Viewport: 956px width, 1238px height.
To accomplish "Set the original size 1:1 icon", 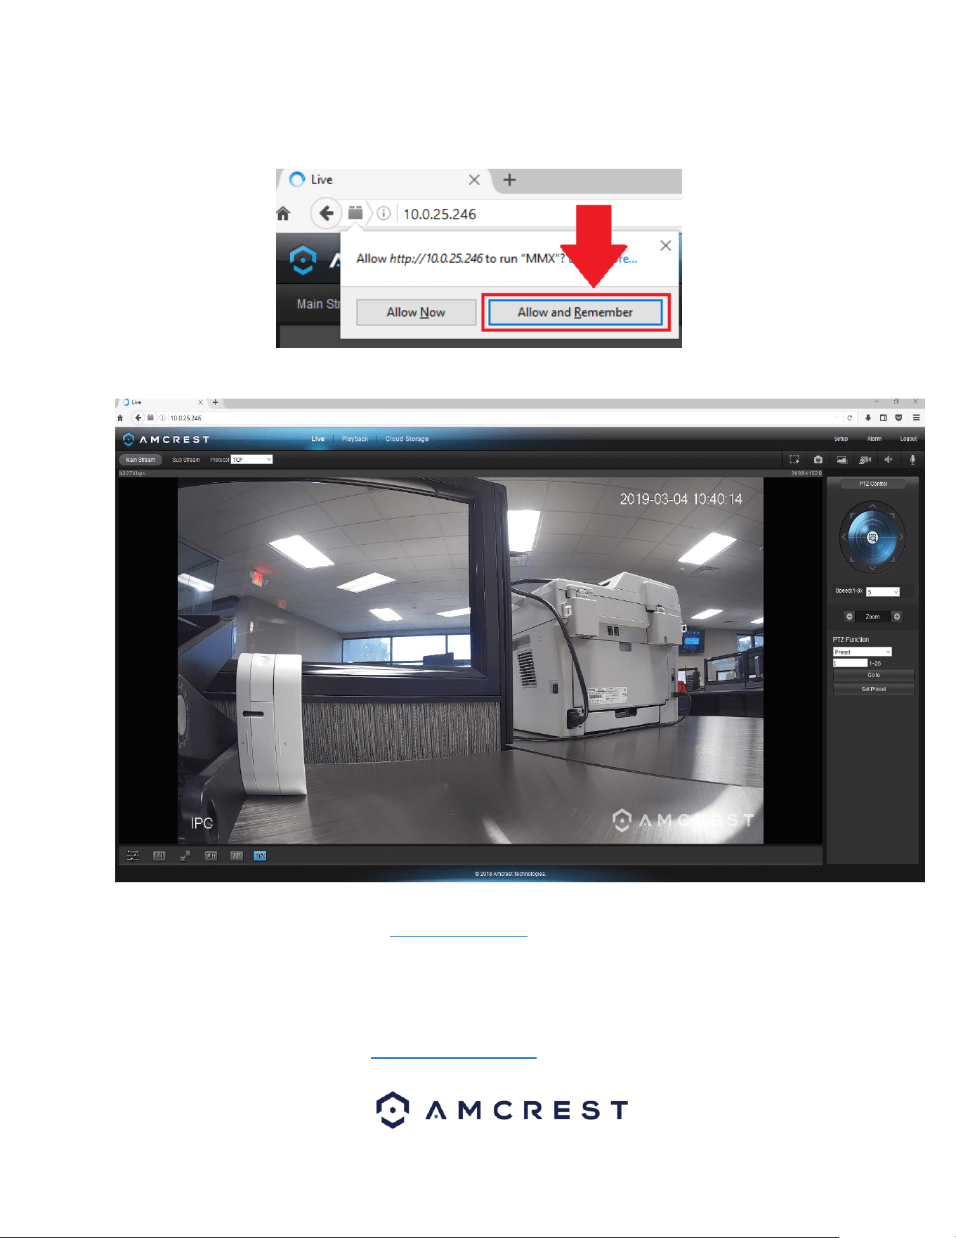I will pyautogui.click(x=159, y=856).
